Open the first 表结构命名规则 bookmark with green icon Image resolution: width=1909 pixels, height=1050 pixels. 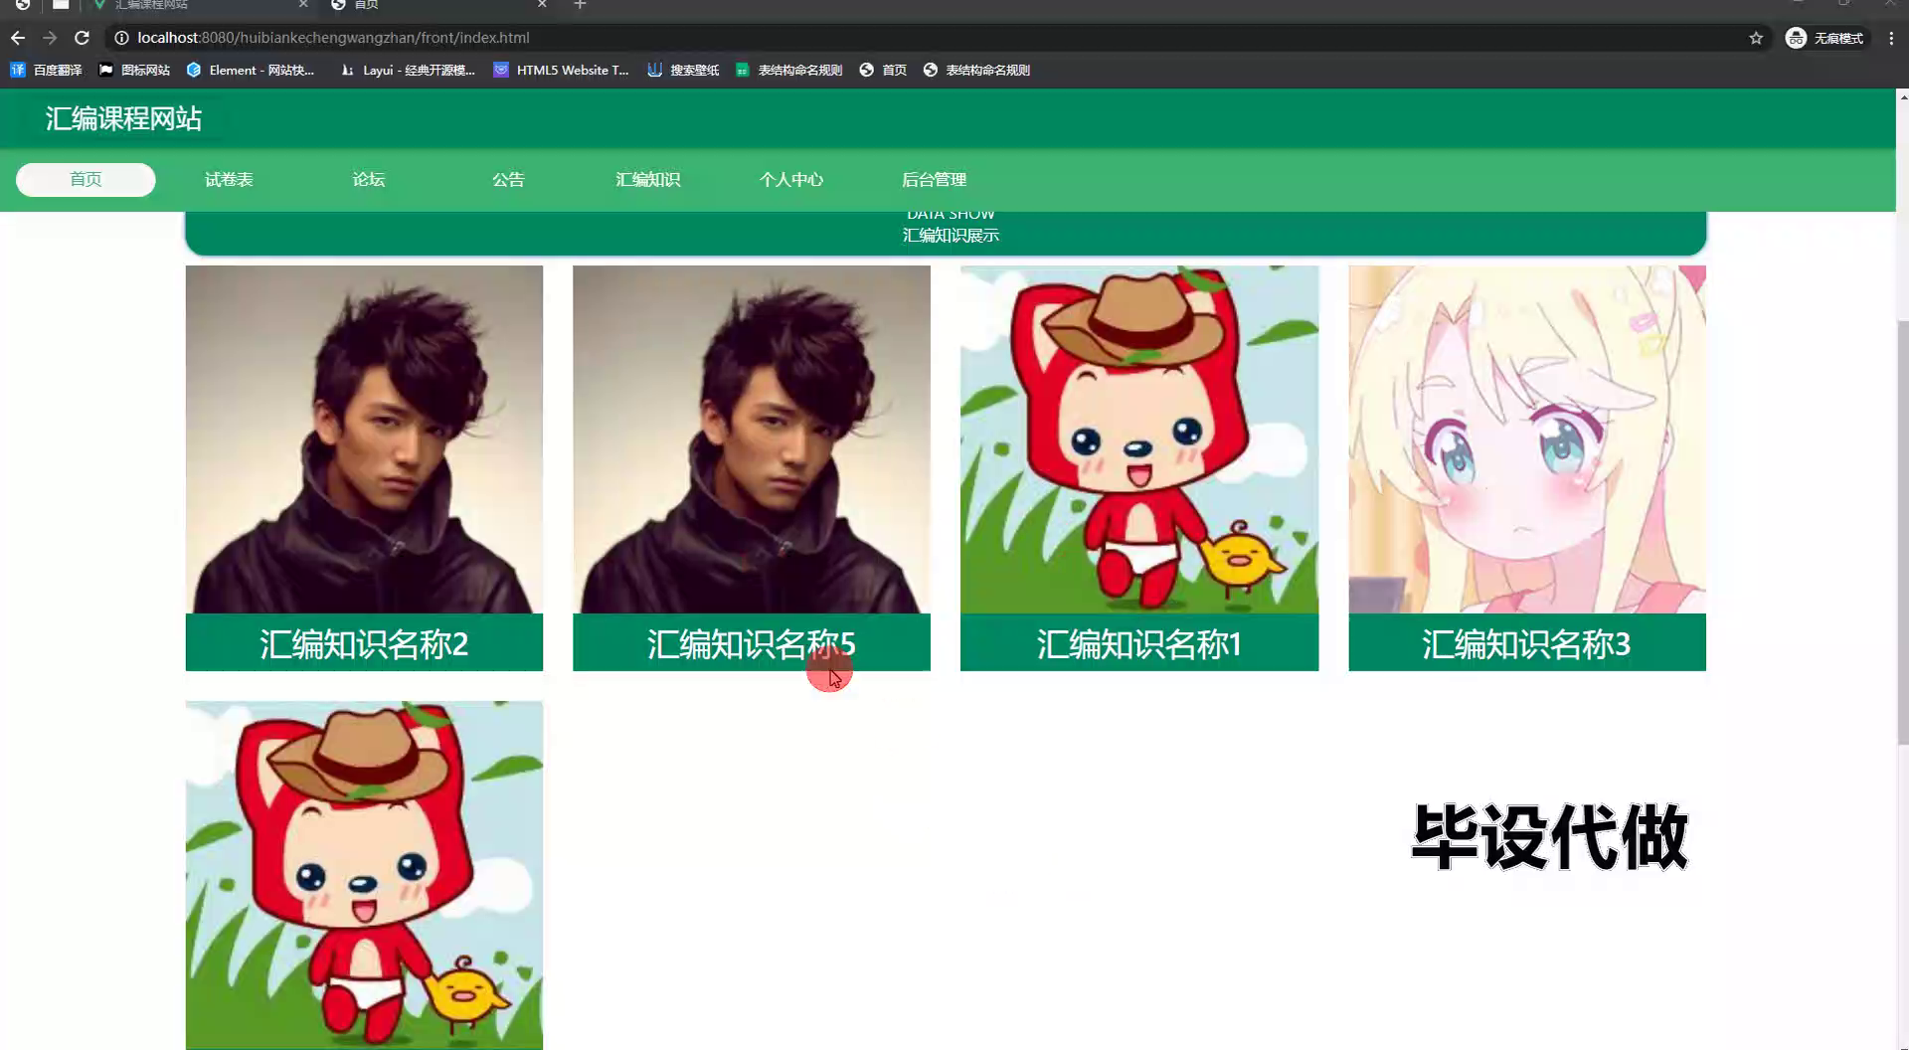point(788,70)
